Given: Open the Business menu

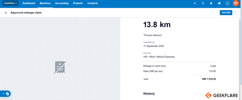Looking at the screenshot, I should coord(45,3).
